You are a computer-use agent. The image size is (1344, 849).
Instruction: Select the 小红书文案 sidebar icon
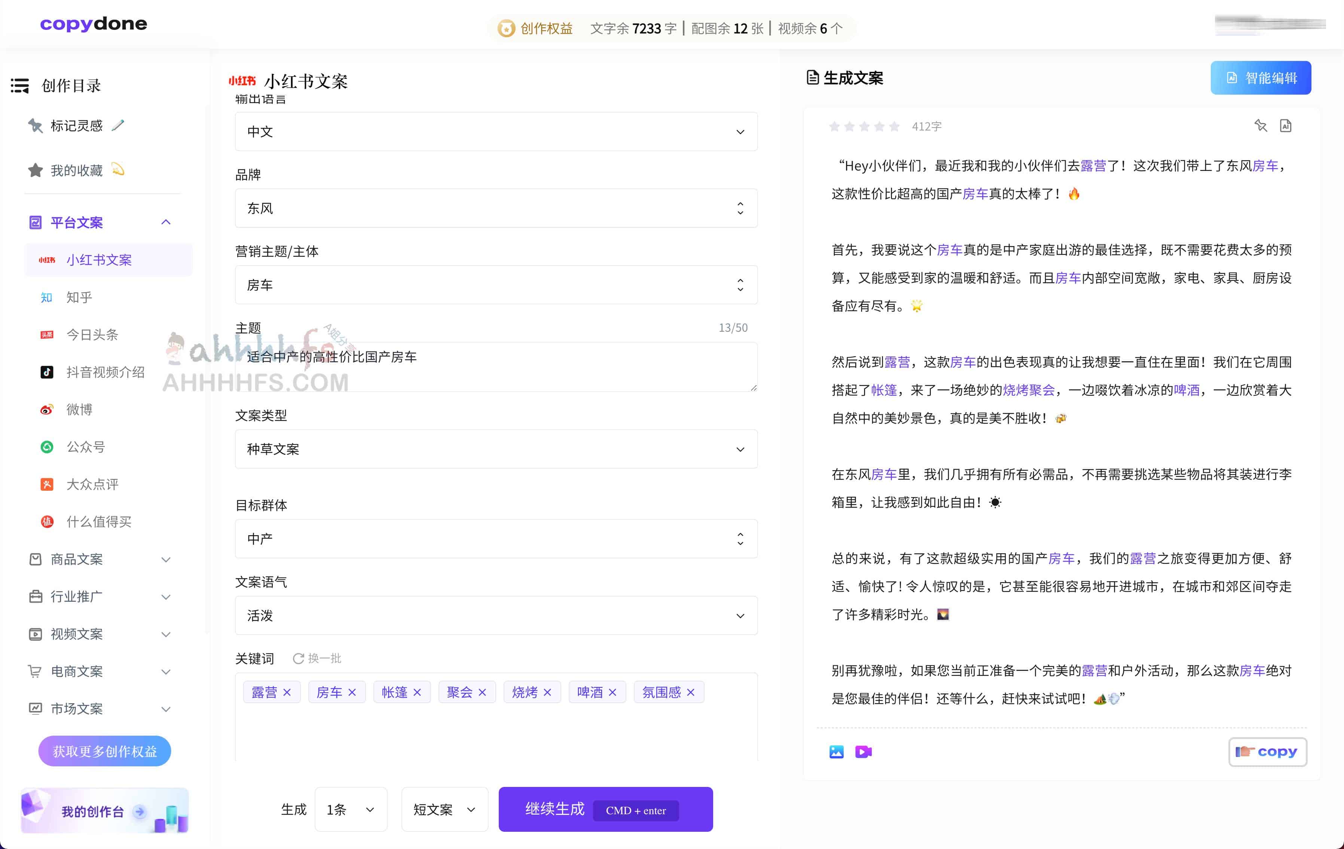[48, 260]
